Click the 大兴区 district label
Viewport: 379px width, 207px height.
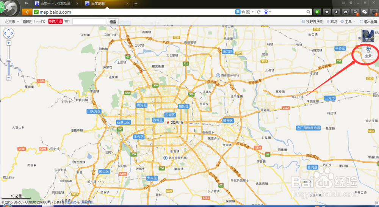[152, 178]
